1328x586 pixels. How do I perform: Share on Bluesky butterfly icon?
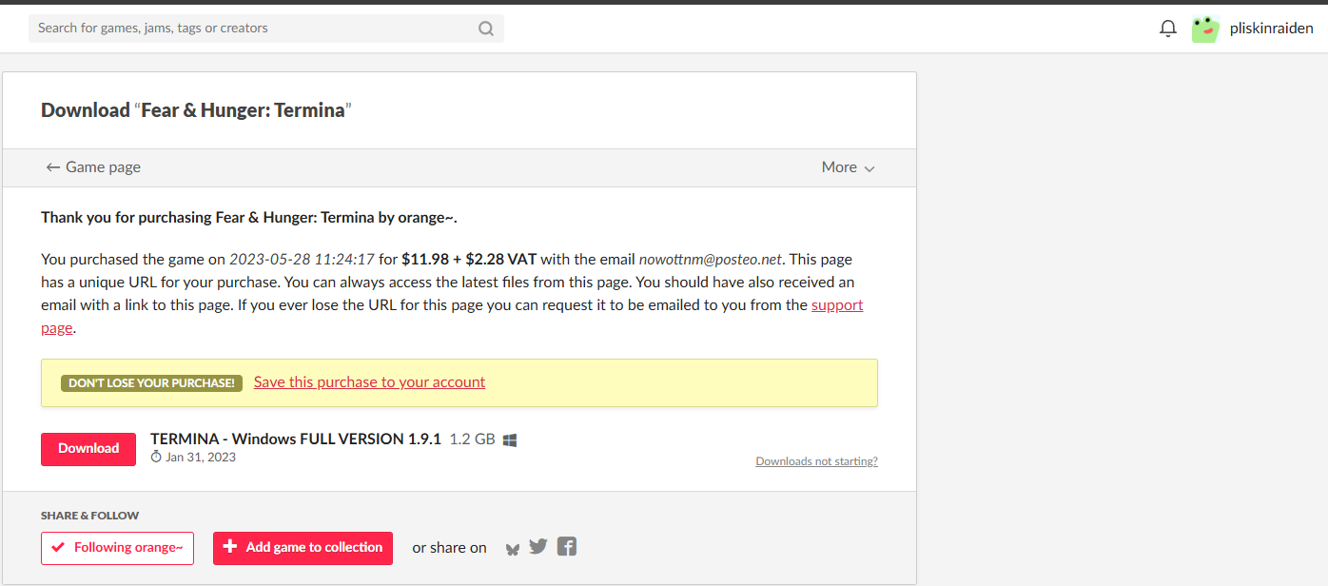[x=513, y=548]
